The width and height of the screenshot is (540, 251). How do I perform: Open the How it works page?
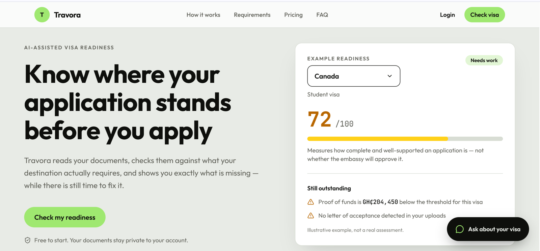[x=203, y=15]
